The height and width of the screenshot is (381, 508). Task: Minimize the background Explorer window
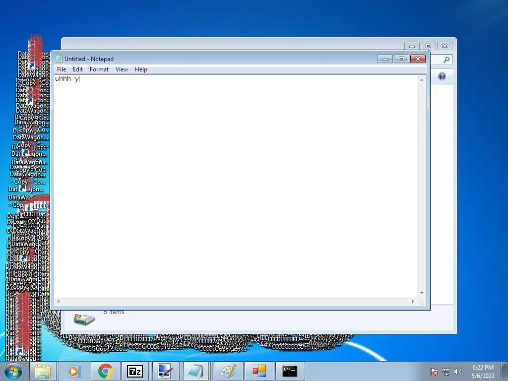tap(412, 46)
